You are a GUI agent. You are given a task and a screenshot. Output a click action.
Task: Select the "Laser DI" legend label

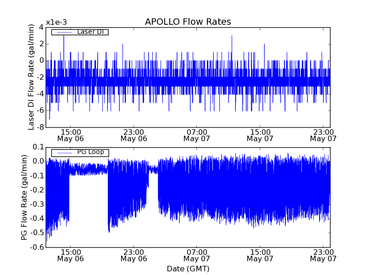pyautogui.click(x=90, y=32)
